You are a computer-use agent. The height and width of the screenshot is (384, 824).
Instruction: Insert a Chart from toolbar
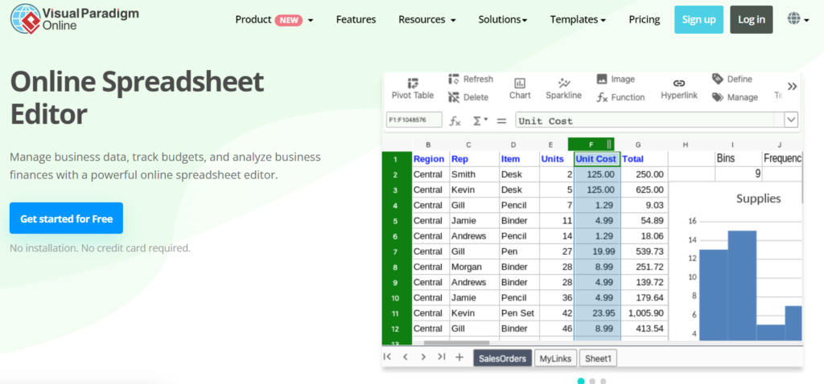520,83
